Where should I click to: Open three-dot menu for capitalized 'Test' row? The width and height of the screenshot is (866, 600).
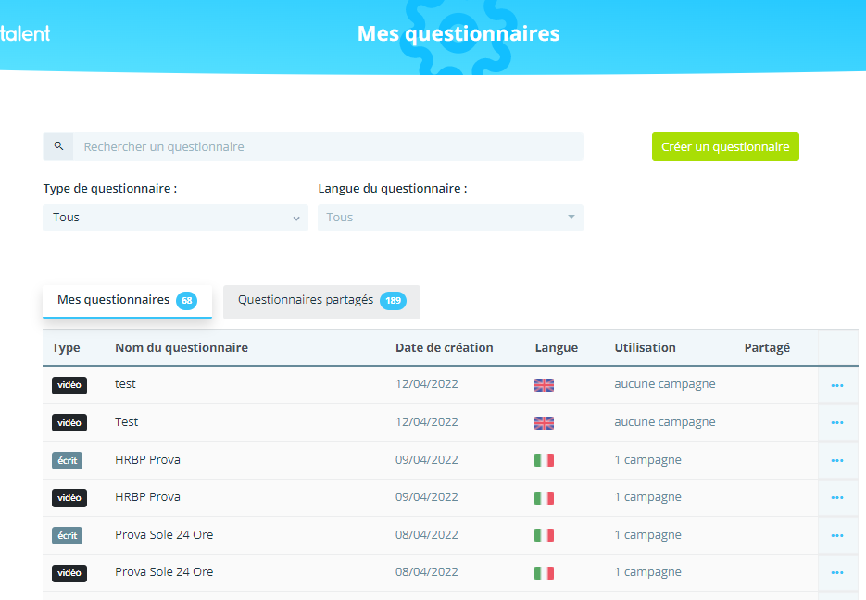tap(837, 422)
